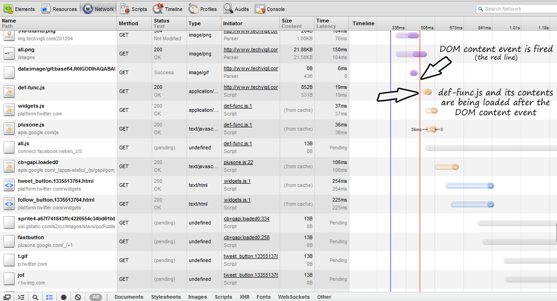Filter by Stylesheets
Screen dimensions: 557x301
pos(166,297)
